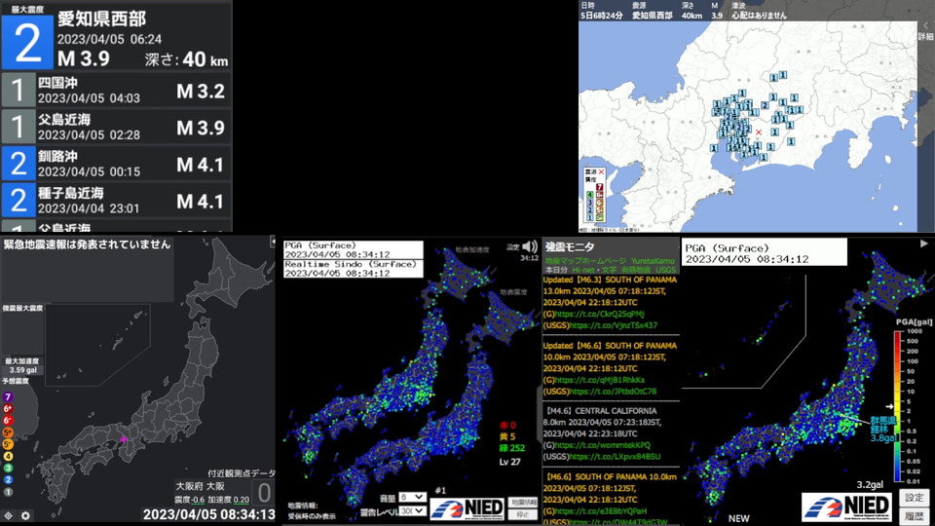Click the PGA gal color scale bar
The height and width of the screenshot is (526, 935).
coord(897,406)
